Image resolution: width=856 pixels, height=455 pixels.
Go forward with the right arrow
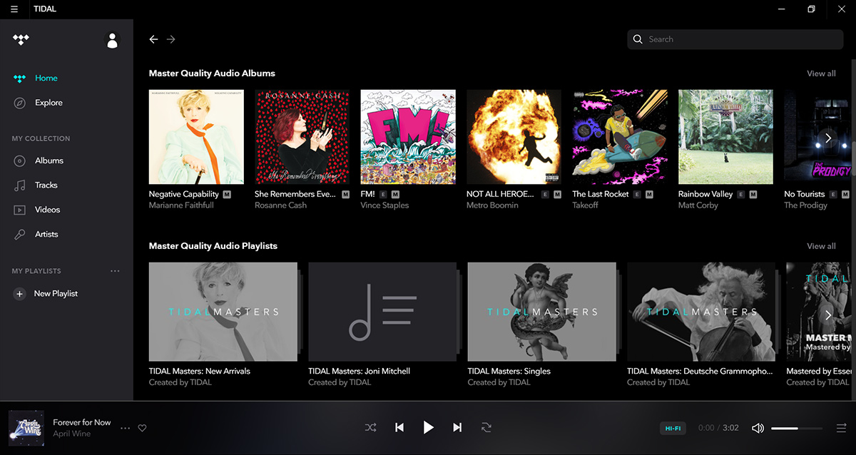click(170, 39)
